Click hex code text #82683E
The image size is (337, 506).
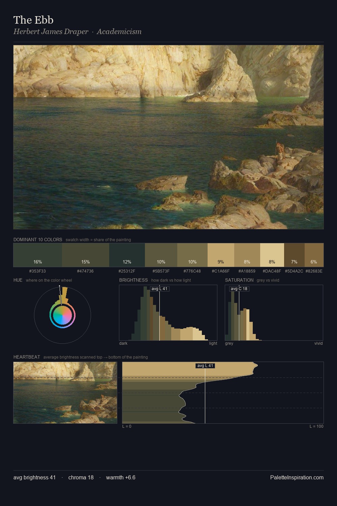click(x=314, y=271)
